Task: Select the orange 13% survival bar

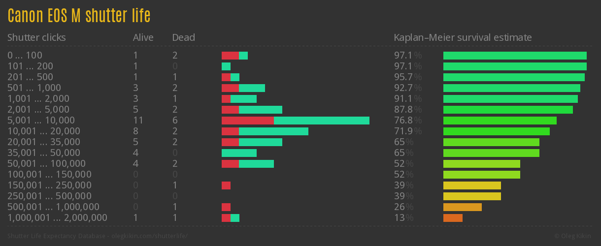Action: tap(453, 218)
